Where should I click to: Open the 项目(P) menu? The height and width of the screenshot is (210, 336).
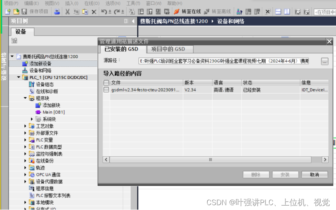(11, 3)
